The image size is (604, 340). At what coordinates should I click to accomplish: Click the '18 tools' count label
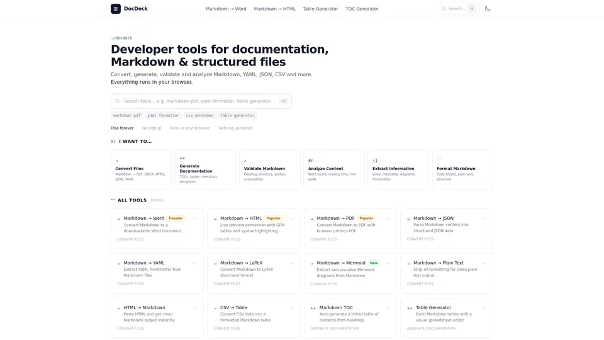[157, 200]
